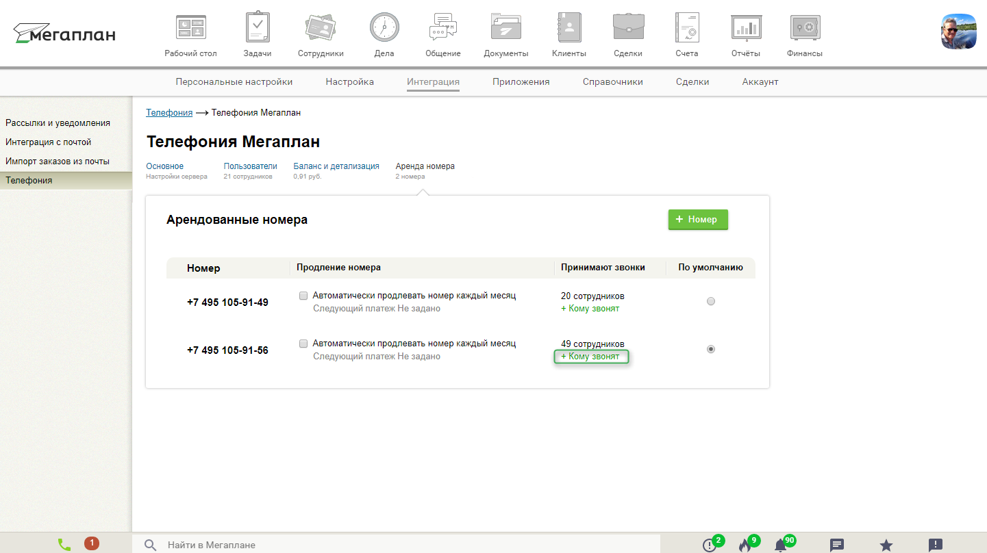Viewport: 987px width, 553px height.
Task: Open missed calls red badge 1
Action: pyautogui.click(x=91, y=543)
